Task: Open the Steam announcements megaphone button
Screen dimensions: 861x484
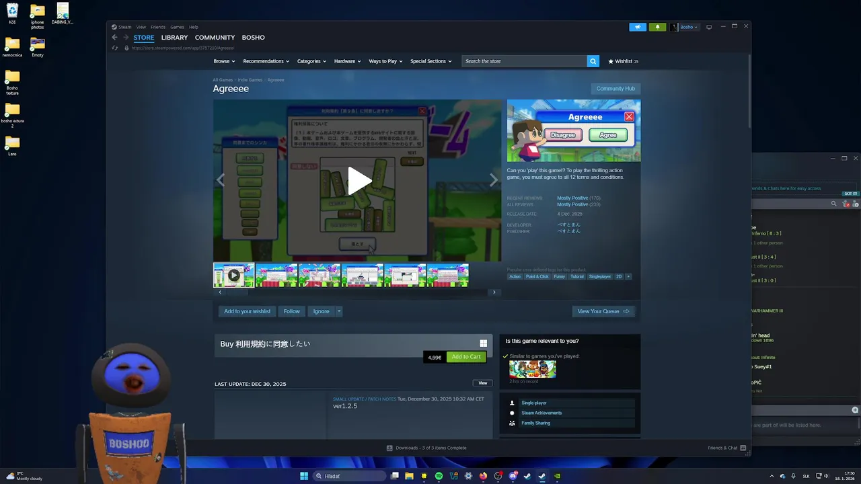Action: 638,27
